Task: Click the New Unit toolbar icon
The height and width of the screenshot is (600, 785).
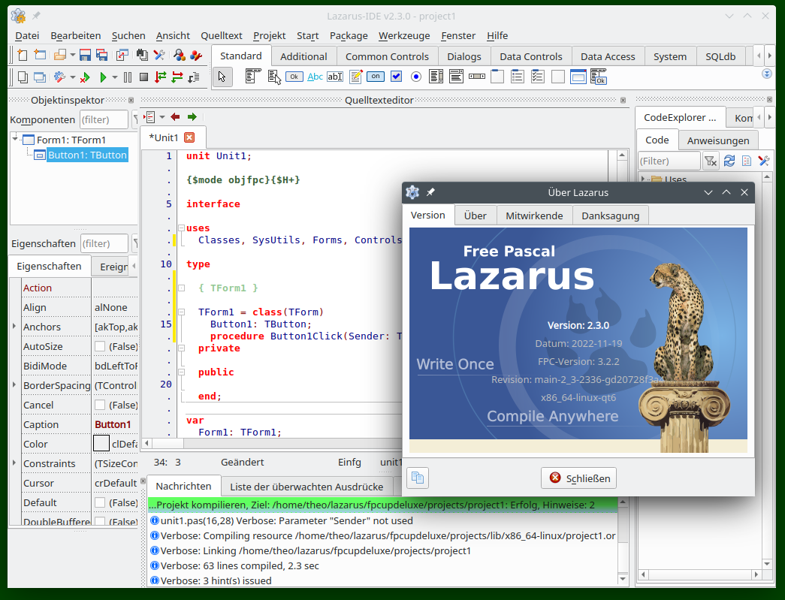Action: 22,55
